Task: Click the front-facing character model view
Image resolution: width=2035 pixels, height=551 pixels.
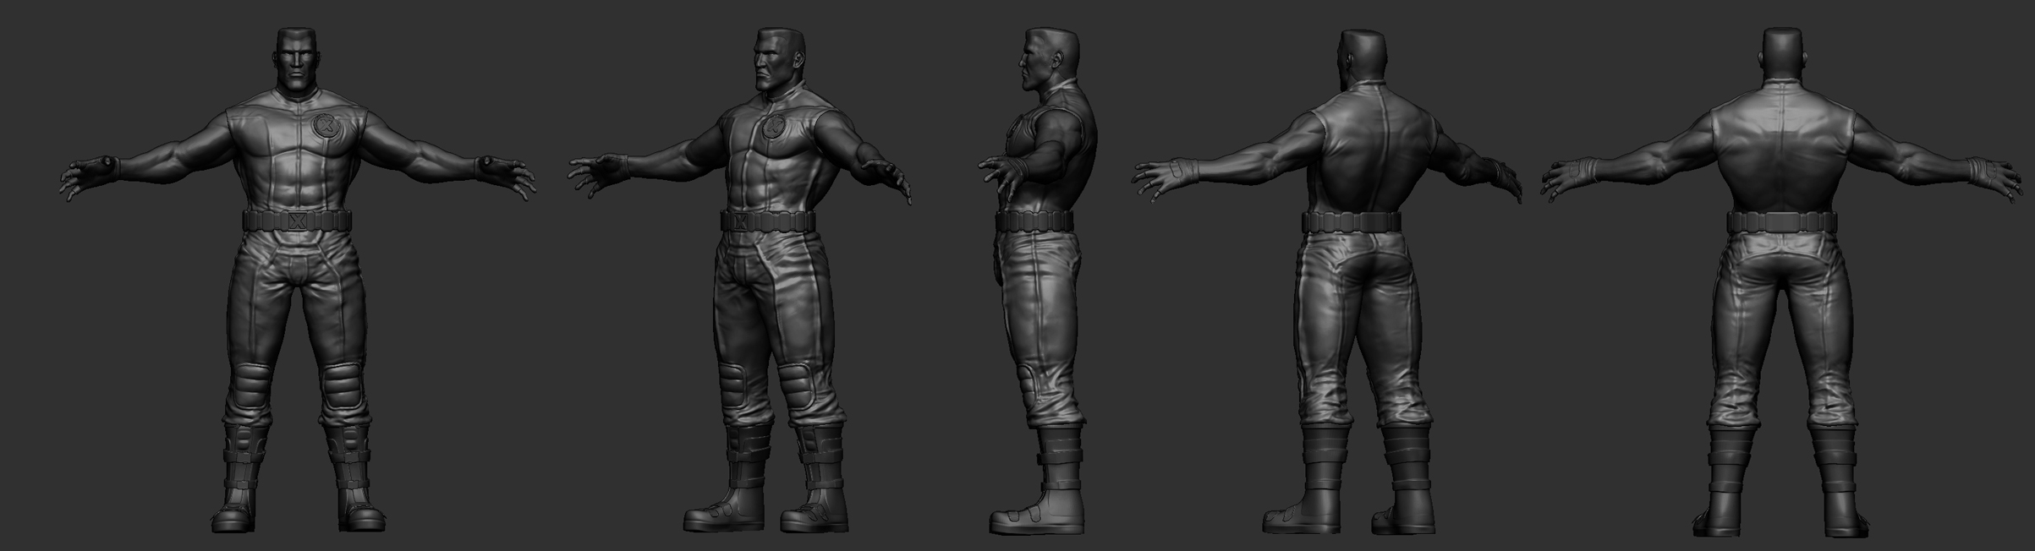Action: (297, 281)
